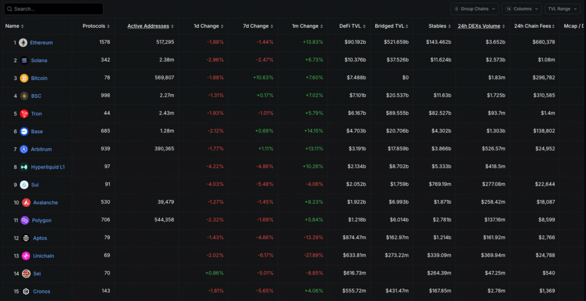Click Aptos's 1m change -13.29%

(313, 237)
